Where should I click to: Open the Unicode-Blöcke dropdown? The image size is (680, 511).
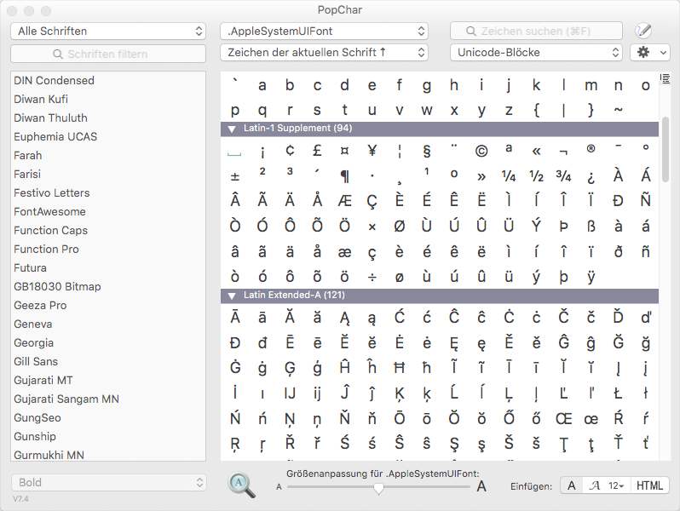point(536,53)
